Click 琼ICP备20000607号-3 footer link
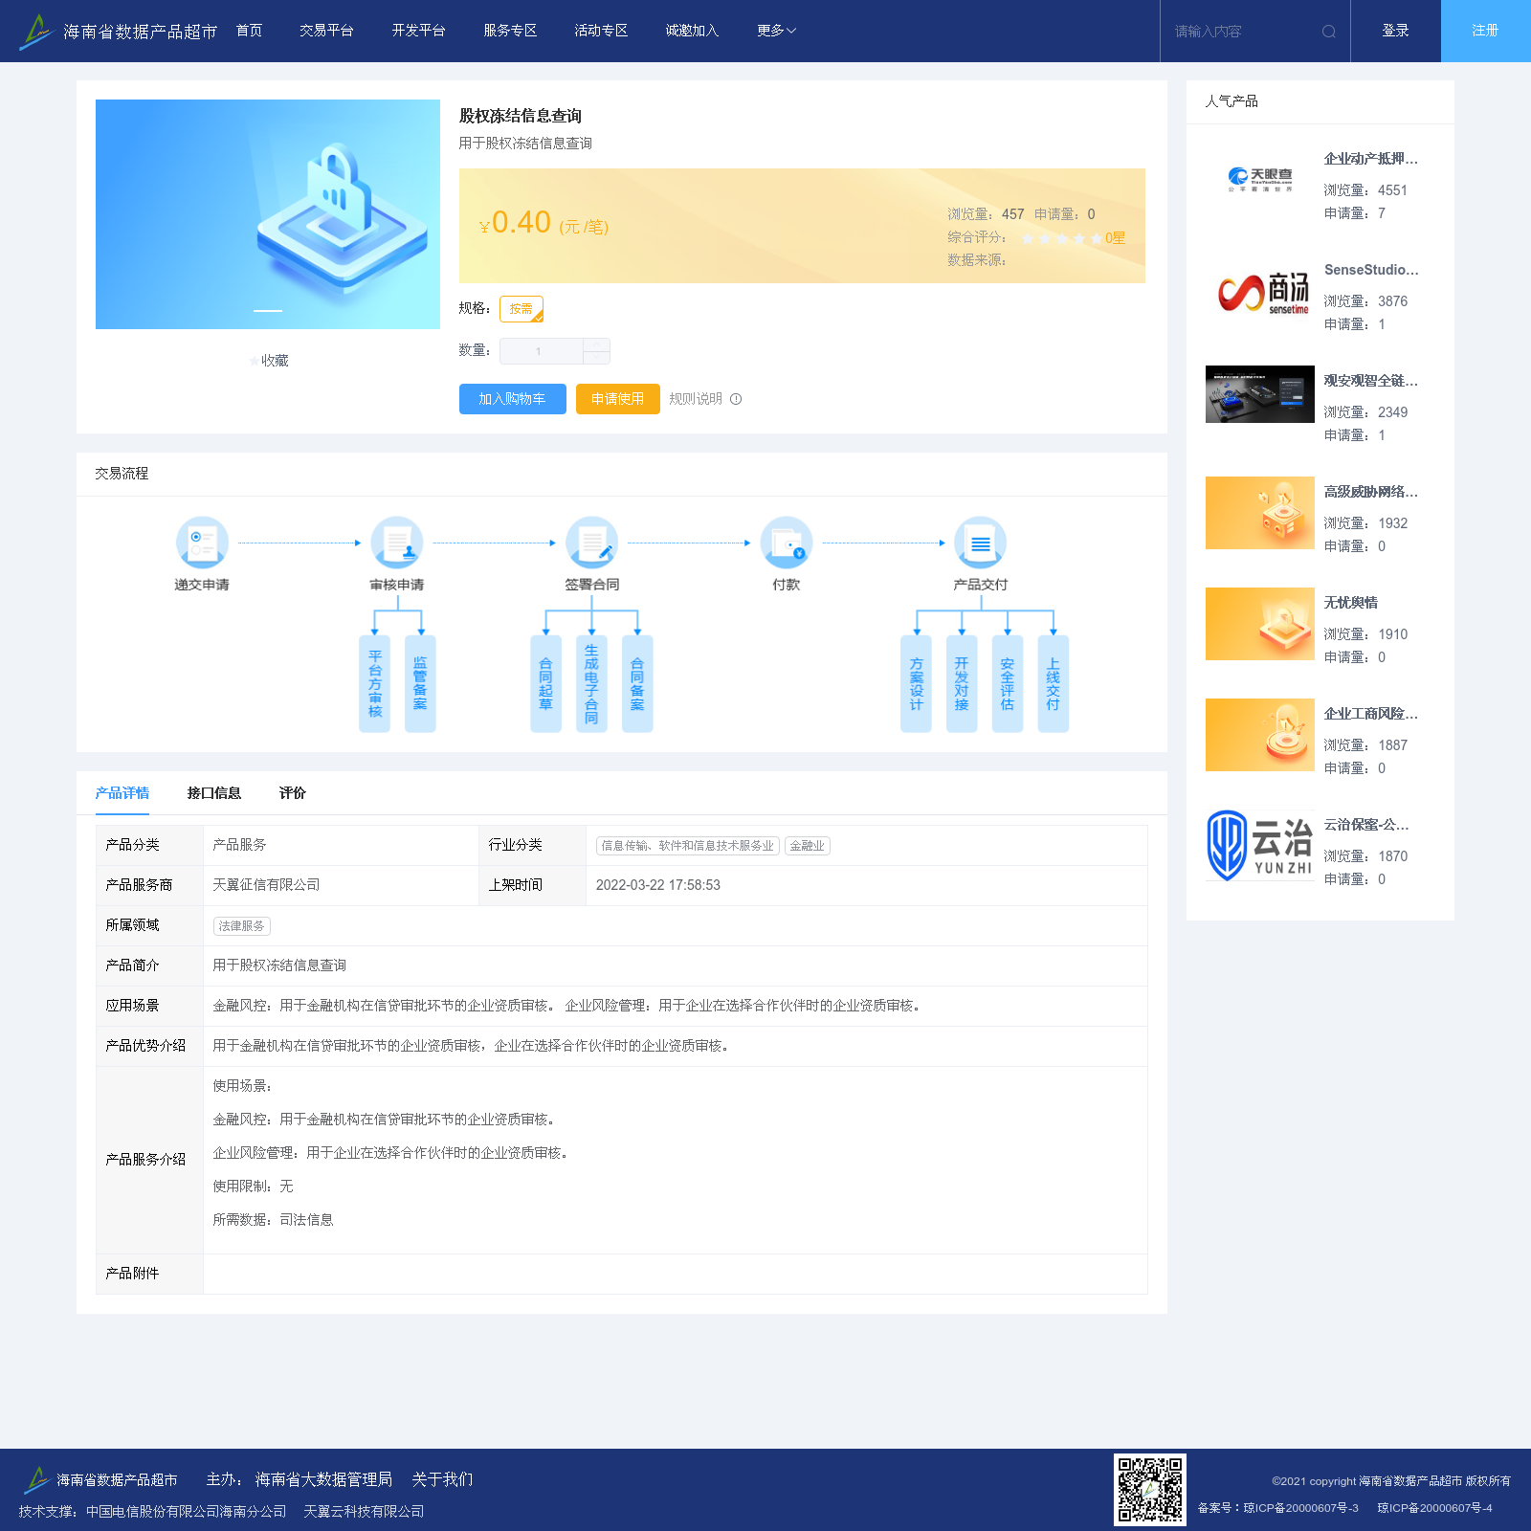The height and width of the screenshot is (1531, 1531). pos(1300,1508)
